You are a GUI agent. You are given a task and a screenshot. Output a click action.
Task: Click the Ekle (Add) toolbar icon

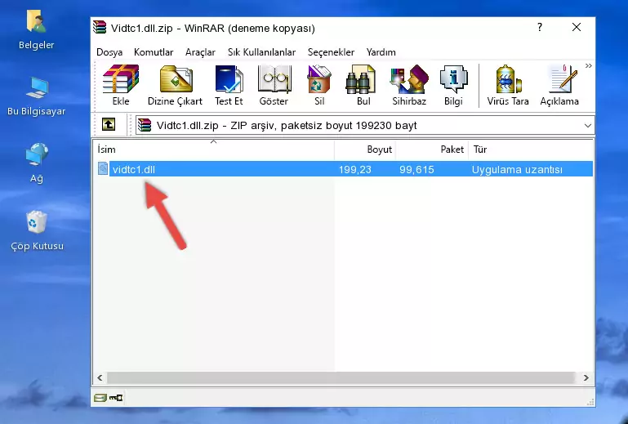(121, 85)
